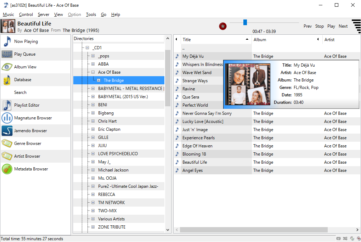Open the Database browser
361x242 pixels.
(x=35, y=80)
